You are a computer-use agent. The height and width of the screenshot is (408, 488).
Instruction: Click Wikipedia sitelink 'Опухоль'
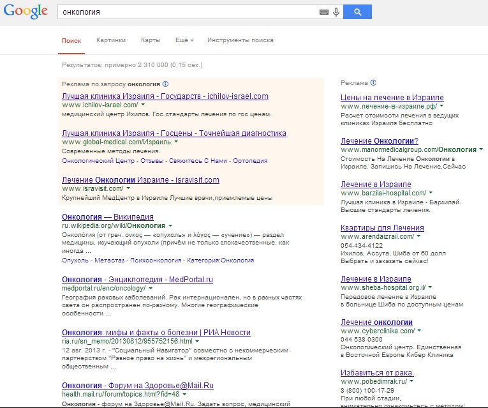click(75, 261)
